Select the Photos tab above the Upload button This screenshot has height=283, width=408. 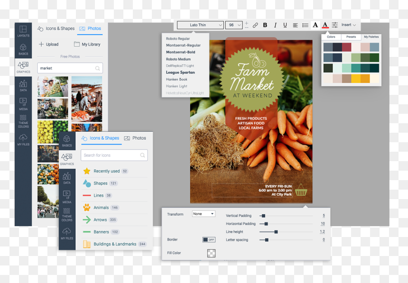[90, 28]
